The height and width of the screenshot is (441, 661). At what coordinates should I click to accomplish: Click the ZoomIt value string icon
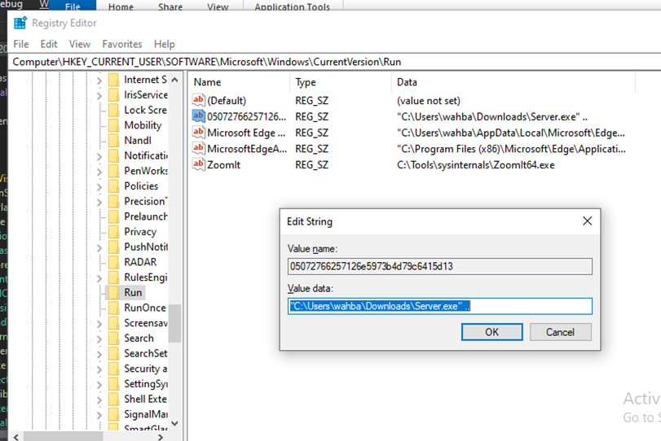(199, 164)
